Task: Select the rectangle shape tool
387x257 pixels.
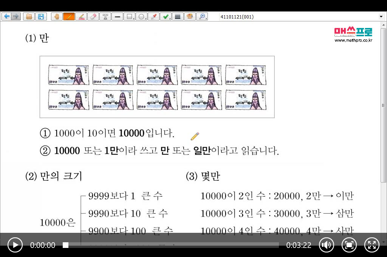Action: [x=129, y=17]
